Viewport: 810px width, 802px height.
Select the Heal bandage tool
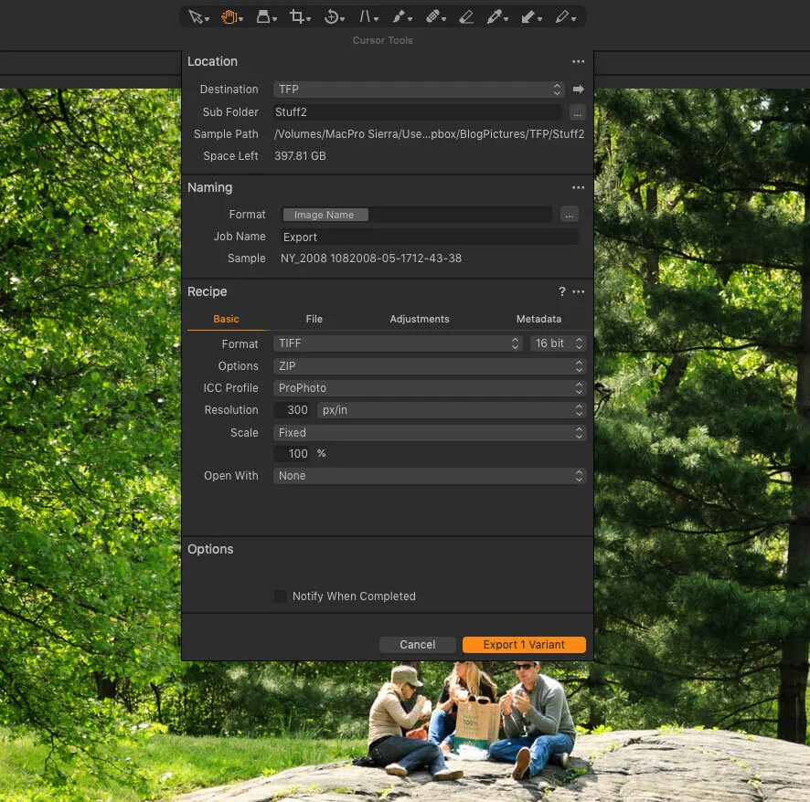tap(432, 17)
